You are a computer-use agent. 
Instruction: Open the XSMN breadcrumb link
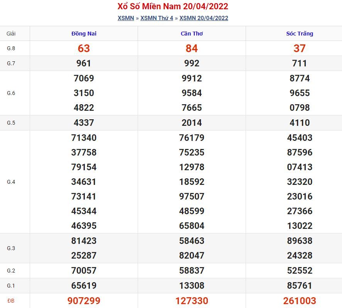click(x=126, y=18)
